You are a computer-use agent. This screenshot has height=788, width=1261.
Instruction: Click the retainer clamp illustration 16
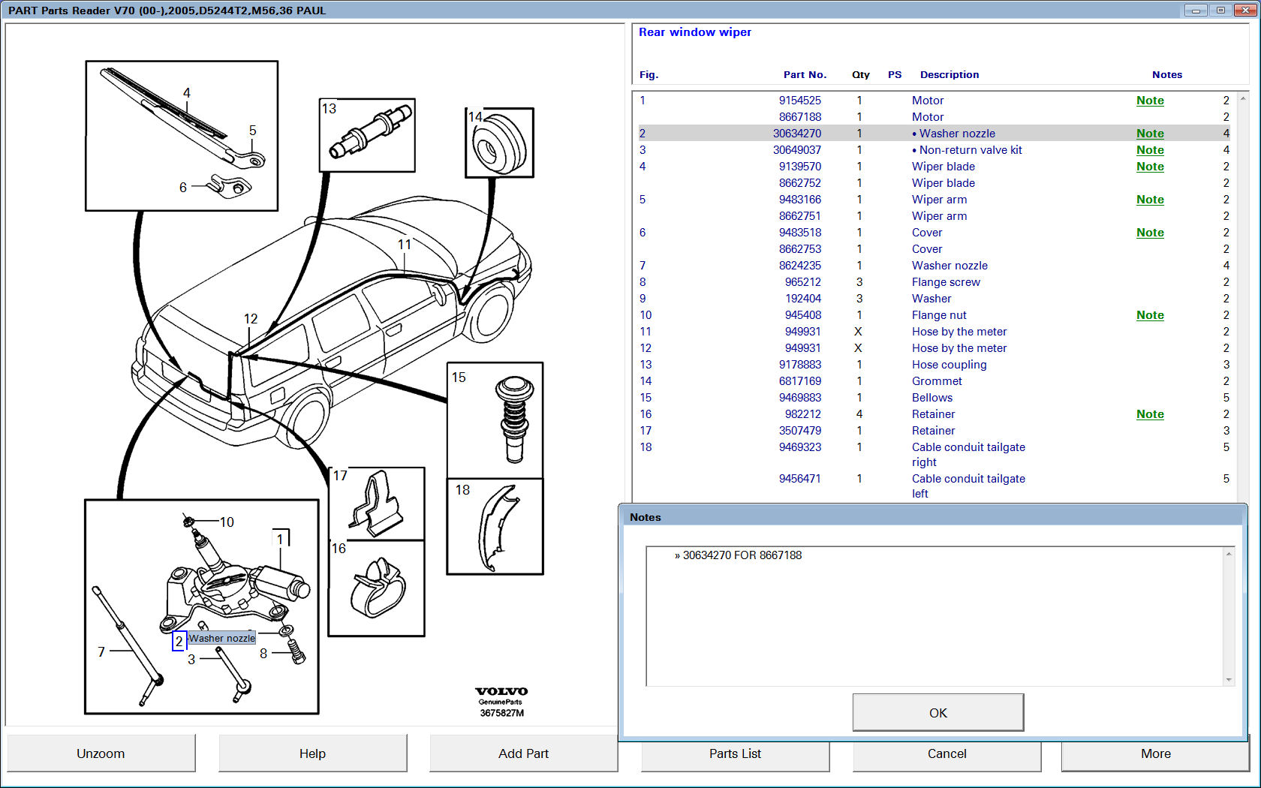coord(378,588)
